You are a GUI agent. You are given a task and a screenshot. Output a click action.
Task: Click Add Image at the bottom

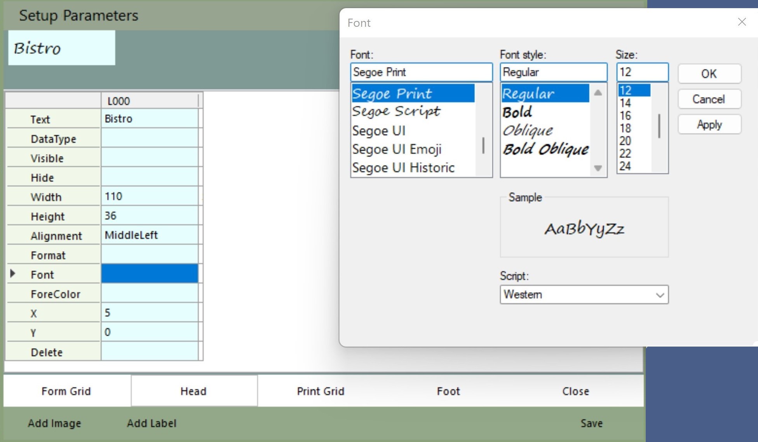coord(54,423)
